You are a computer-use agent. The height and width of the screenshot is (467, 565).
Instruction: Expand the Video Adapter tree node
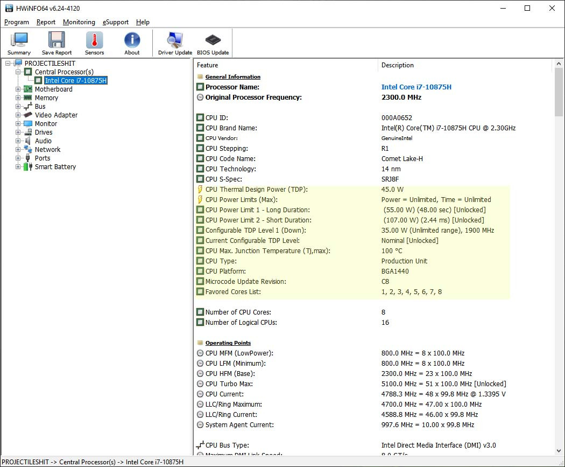click(18, 115)
